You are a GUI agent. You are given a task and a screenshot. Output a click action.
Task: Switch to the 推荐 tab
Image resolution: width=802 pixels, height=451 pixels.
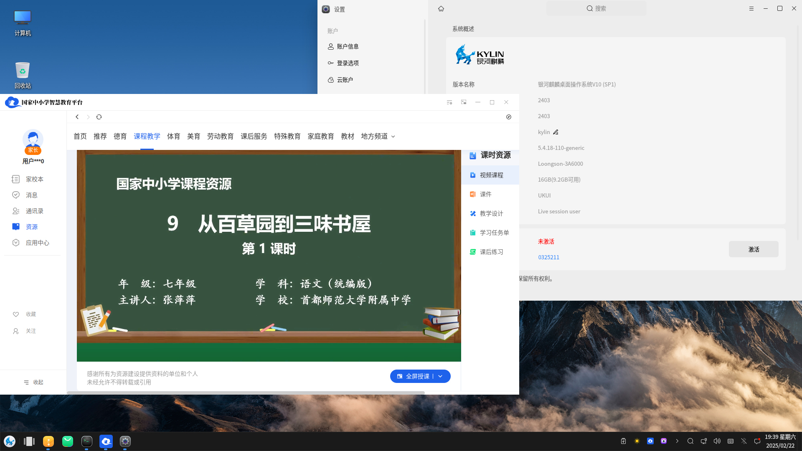[100, 136]
